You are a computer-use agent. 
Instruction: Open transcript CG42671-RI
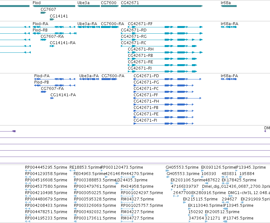(140, 68)
